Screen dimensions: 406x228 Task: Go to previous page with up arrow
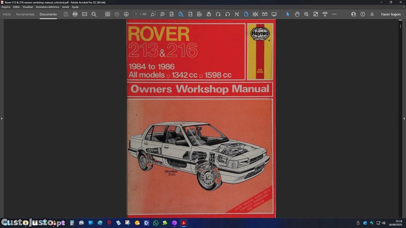coord(117,14)
